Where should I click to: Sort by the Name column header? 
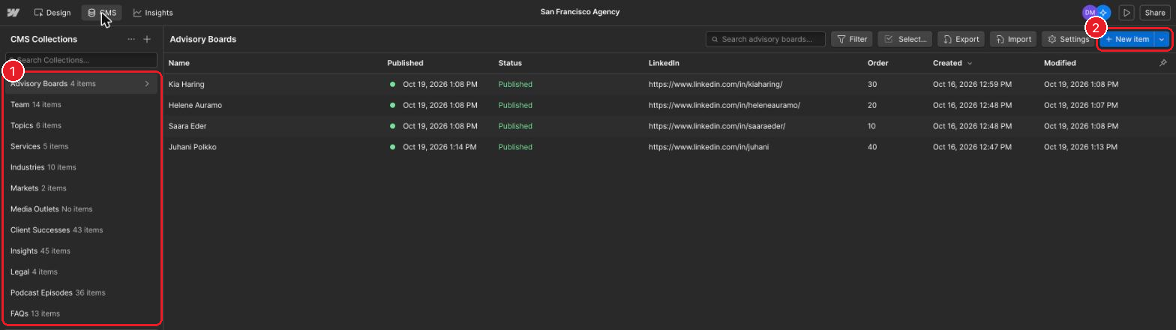[179, 64]
